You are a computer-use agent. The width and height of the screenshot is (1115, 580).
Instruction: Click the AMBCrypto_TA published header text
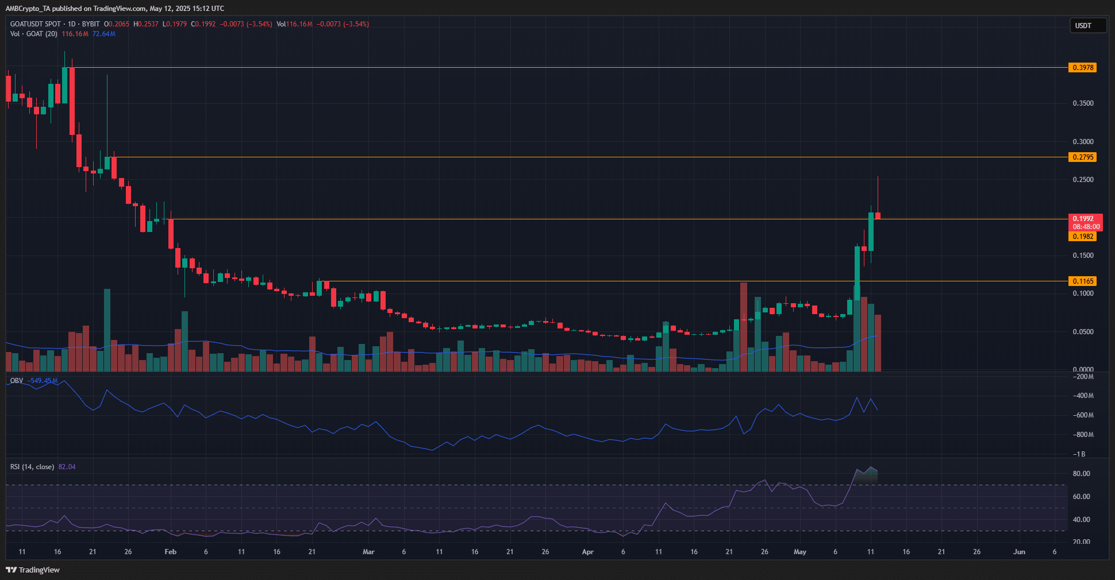pyautogui.click(x=115, y=9)
